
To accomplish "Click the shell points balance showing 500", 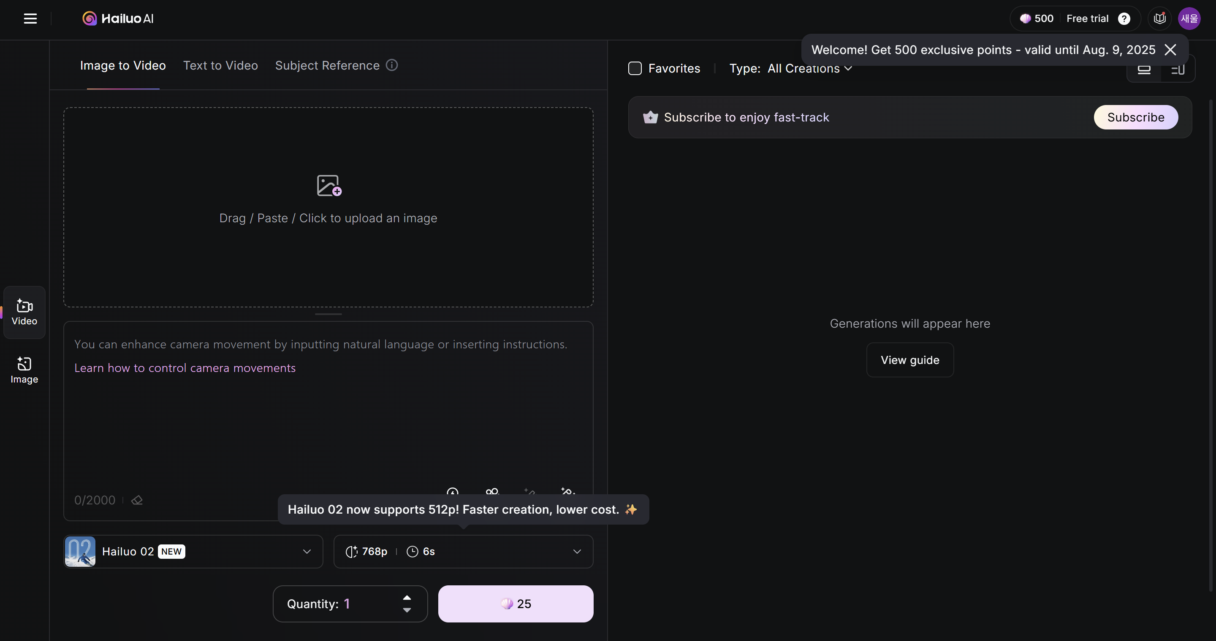I will coord(1037,19).
